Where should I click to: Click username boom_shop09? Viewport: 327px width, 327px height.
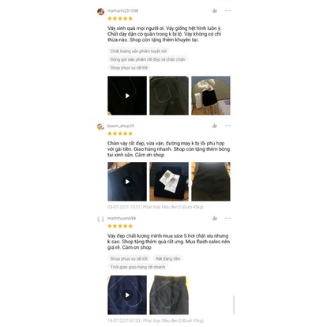pos(121,126)
